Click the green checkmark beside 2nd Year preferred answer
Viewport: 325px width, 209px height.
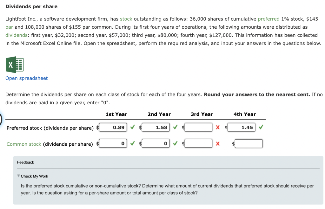(x=175, y=127)
